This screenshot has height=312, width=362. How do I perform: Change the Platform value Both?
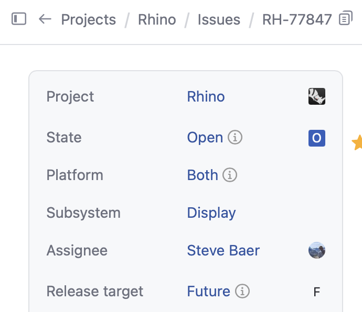(x=203, y=175)
